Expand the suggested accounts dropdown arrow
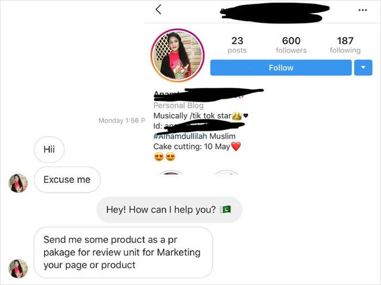 363,68
